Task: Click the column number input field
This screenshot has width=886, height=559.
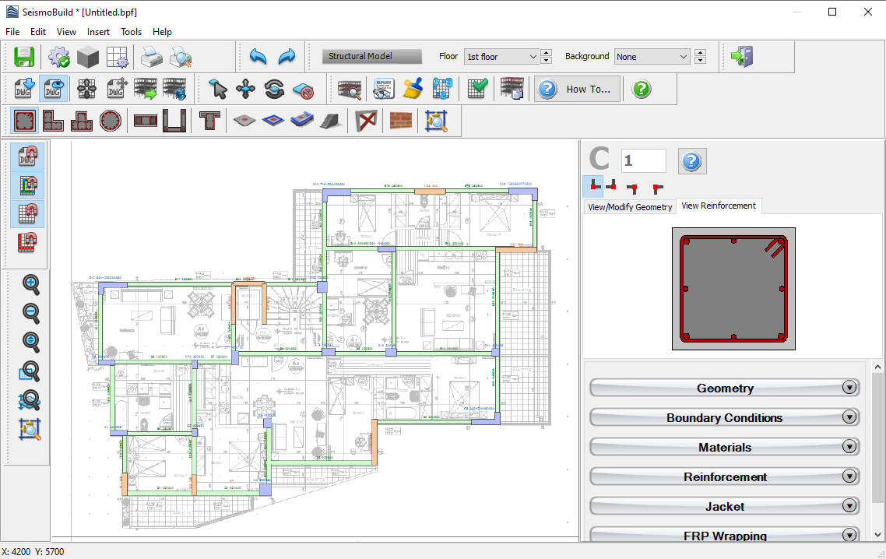Action: click(643, 160)
